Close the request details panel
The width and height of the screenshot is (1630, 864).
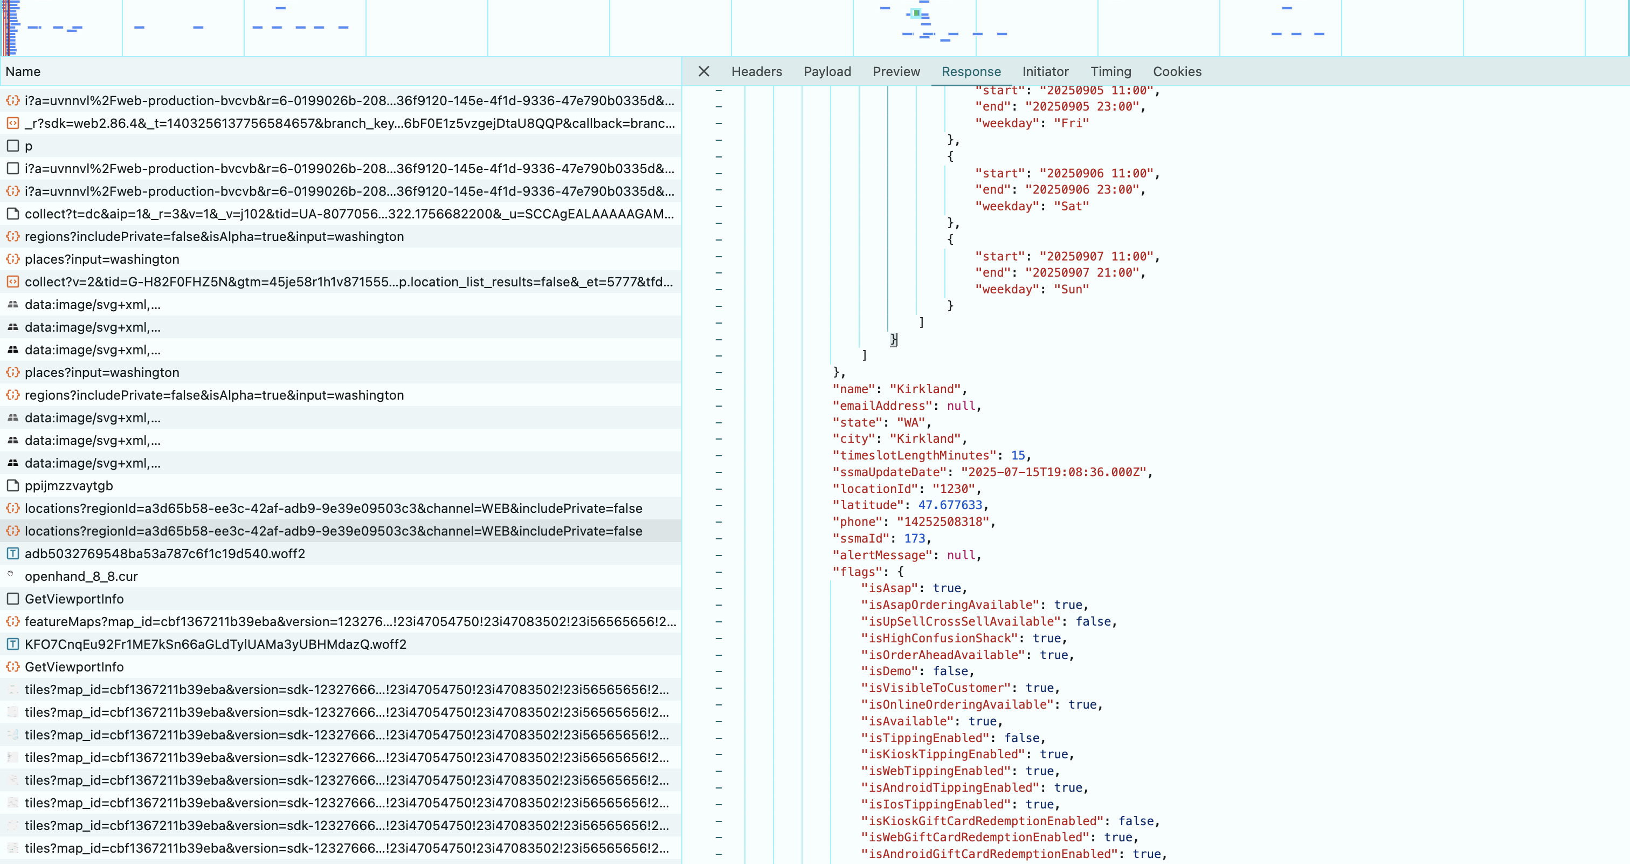tap(703, 72)
